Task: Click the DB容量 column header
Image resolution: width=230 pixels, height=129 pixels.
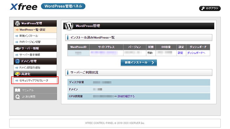Action: coord(166,47)
